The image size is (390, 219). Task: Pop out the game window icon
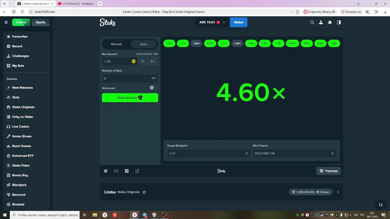(x=137, y=171)
